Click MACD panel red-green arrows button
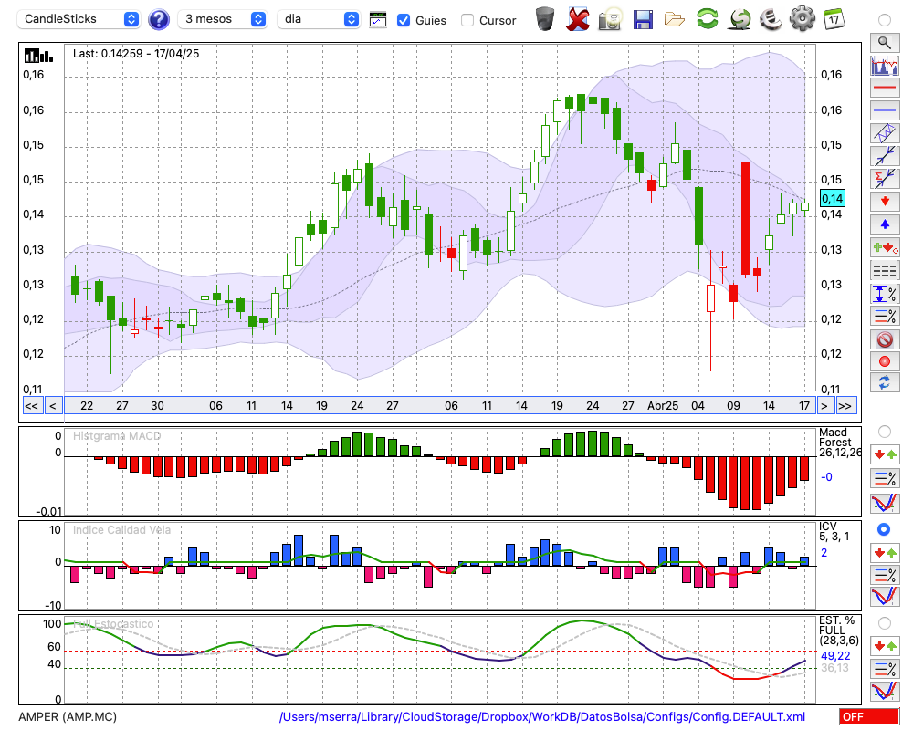This screenshot has height=730, width=913. click(885, 454)
